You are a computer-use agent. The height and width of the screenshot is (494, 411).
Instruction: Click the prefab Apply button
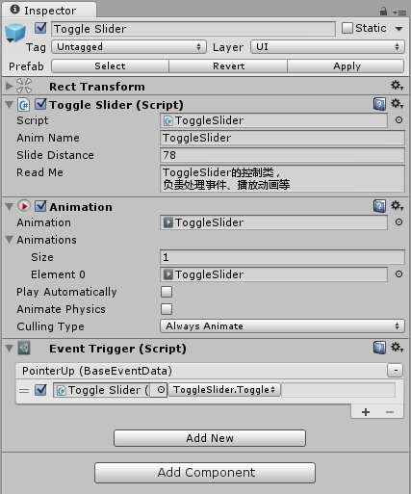pyautogui.click(x=346, y=66)
